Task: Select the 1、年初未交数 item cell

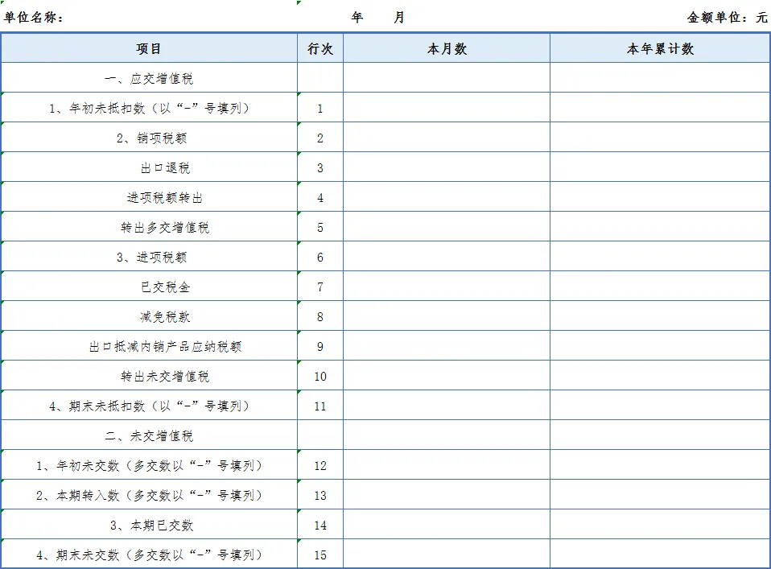Action: tap(149, 464)
